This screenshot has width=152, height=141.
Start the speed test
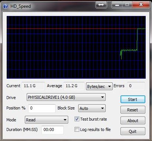click(x=133, y=99)
